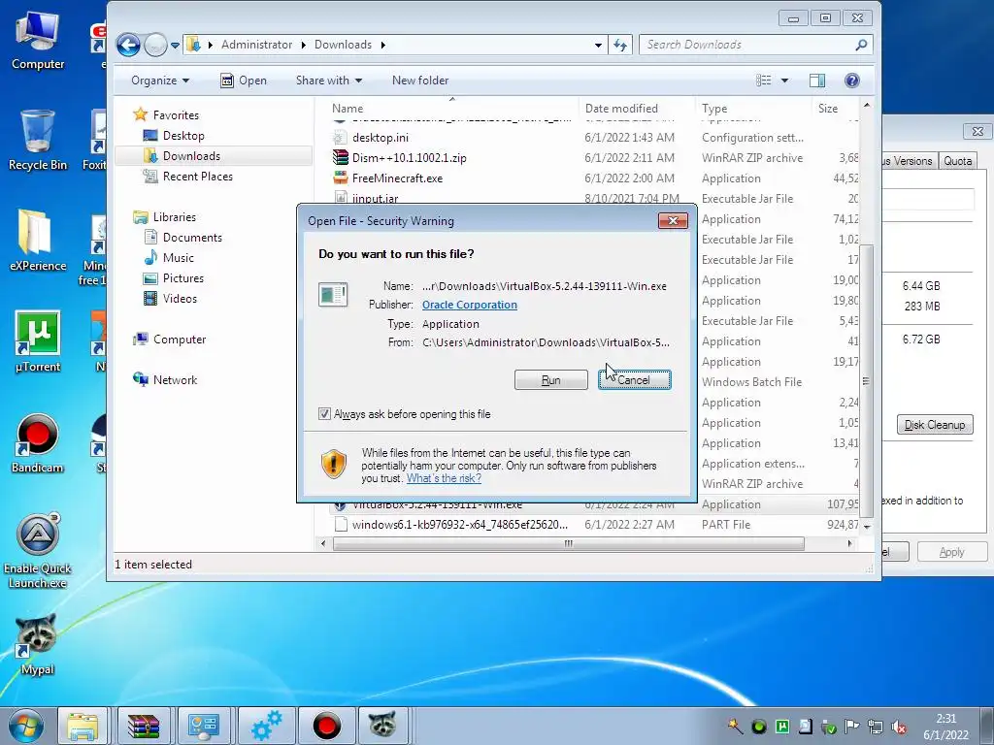The height and width of the screenshot is (745, 994).
Task: Switch to Previous Versions tab in Properties
Action: 907,161
